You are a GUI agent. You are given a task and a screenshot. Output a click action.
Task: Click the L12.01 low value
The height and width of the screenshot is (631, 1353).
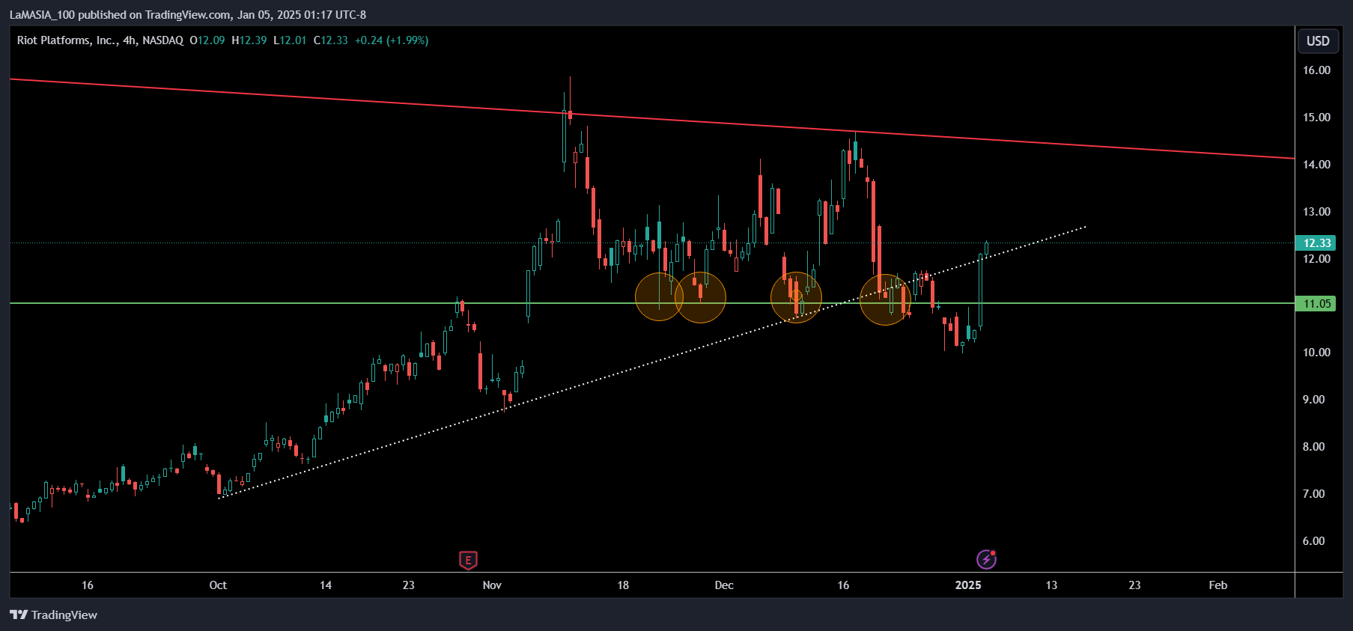(290, 40)
